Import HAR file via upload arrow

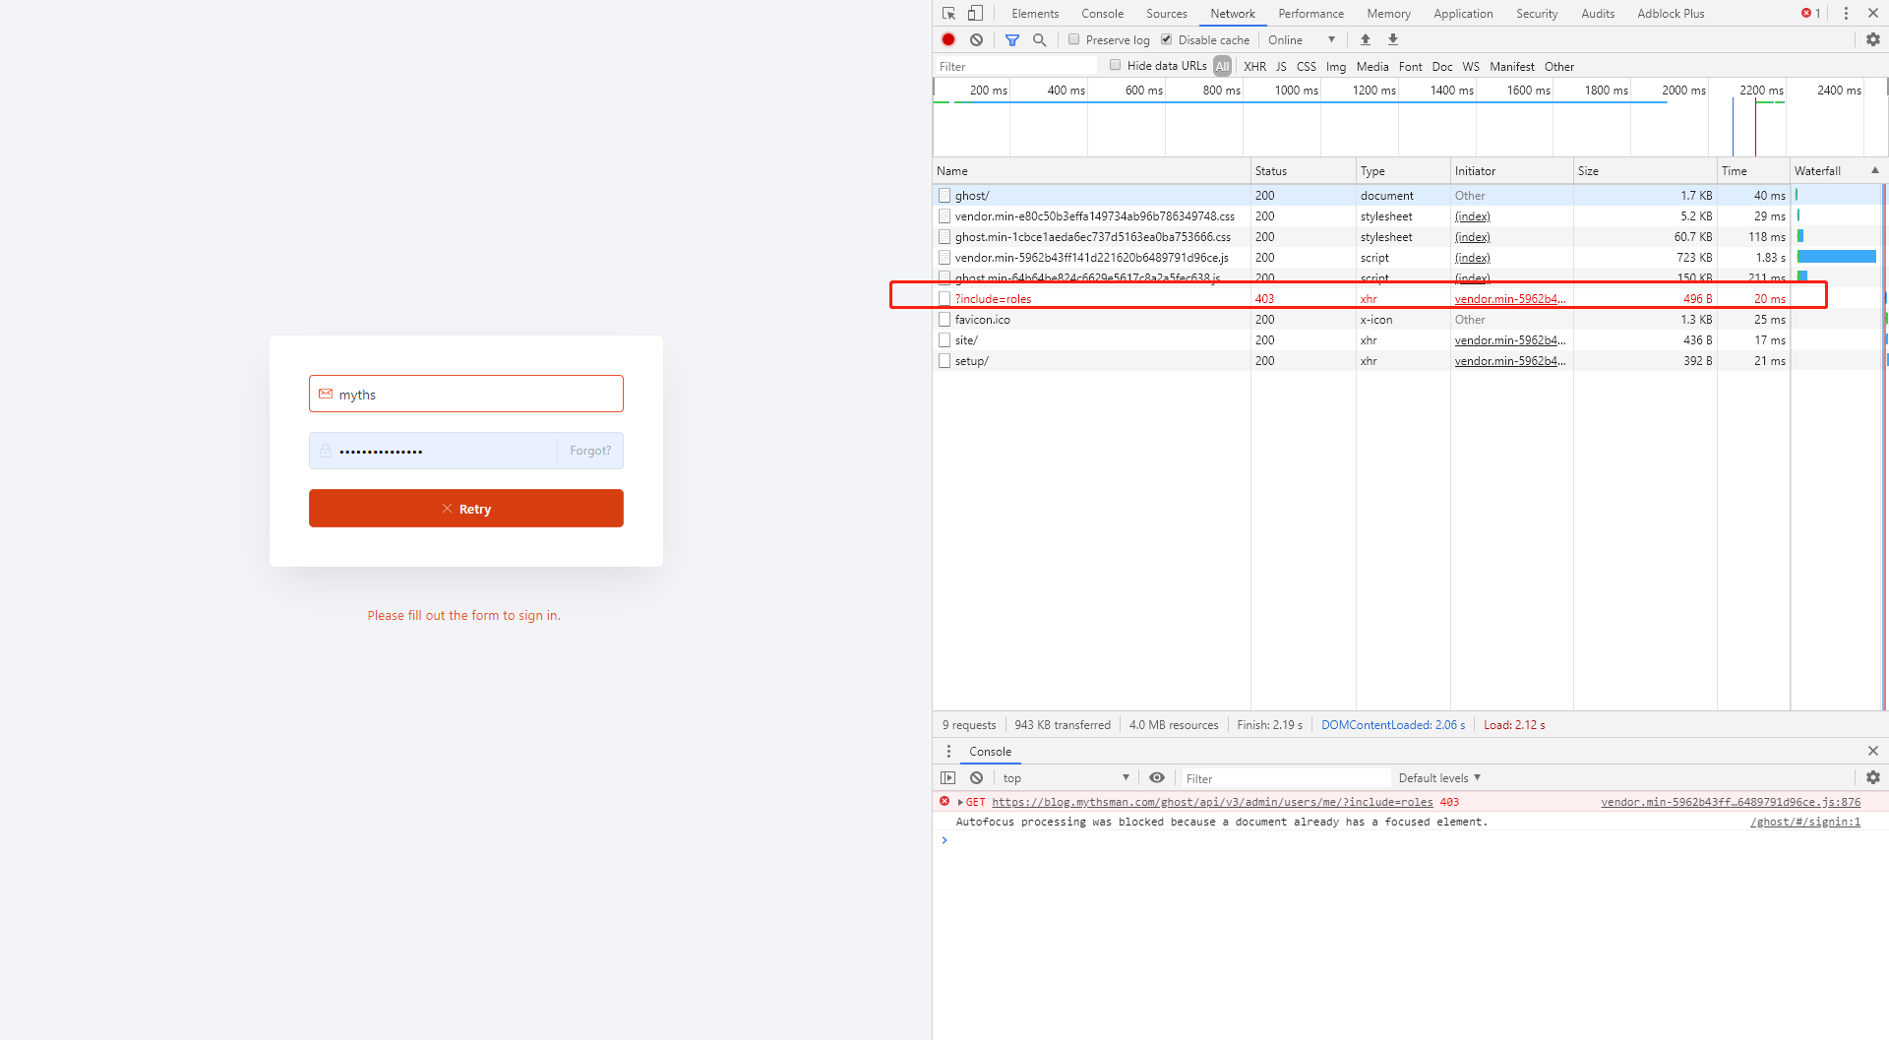(1365, 39)
